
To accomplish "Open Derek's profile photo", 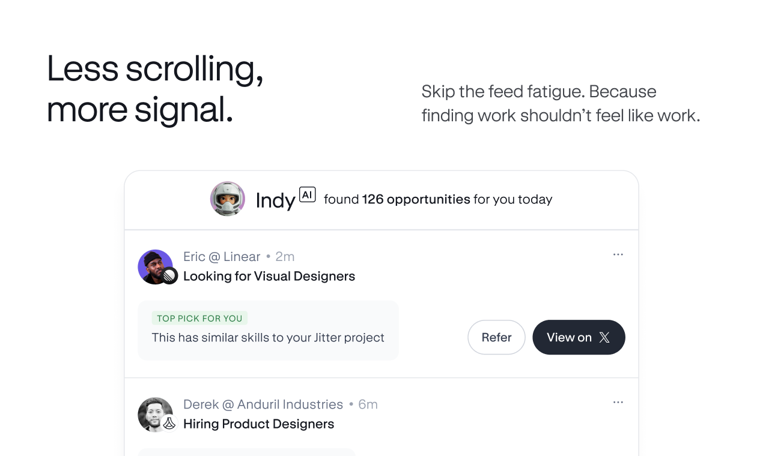I will 156,414.
